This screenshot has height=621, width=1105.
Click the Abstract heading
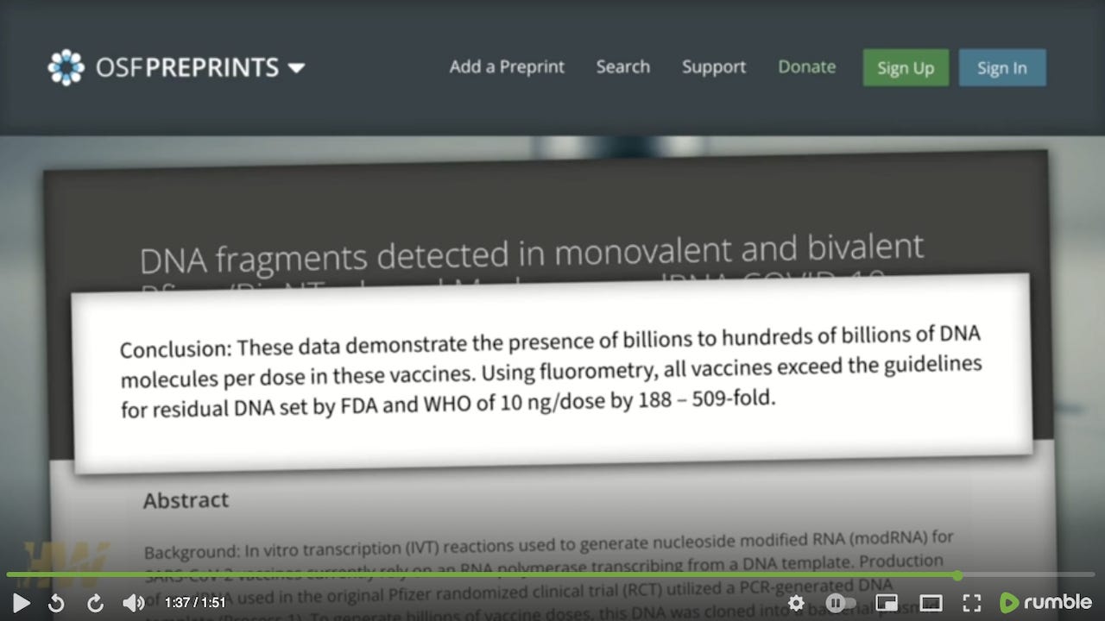(x=186, y=500)
